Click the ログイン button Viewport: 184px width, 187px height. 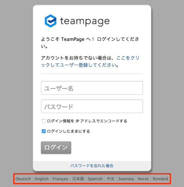tap(56, 148)
